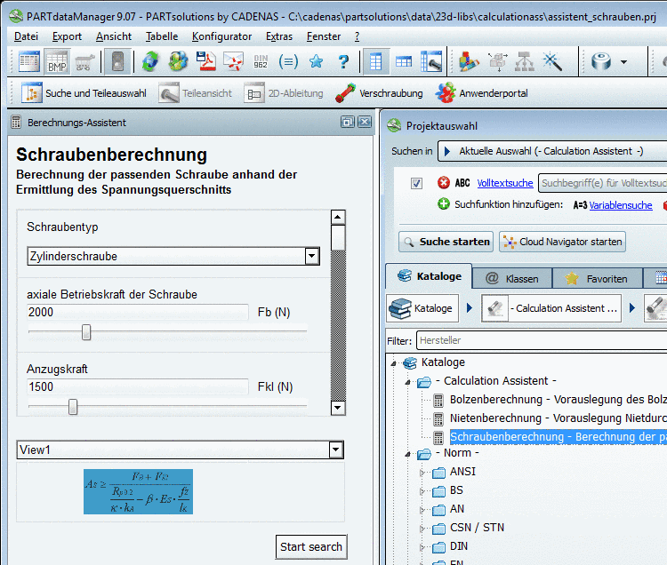Collapse the Calculation Assistent folder
The image size is (667, 565).
point(407,382)
